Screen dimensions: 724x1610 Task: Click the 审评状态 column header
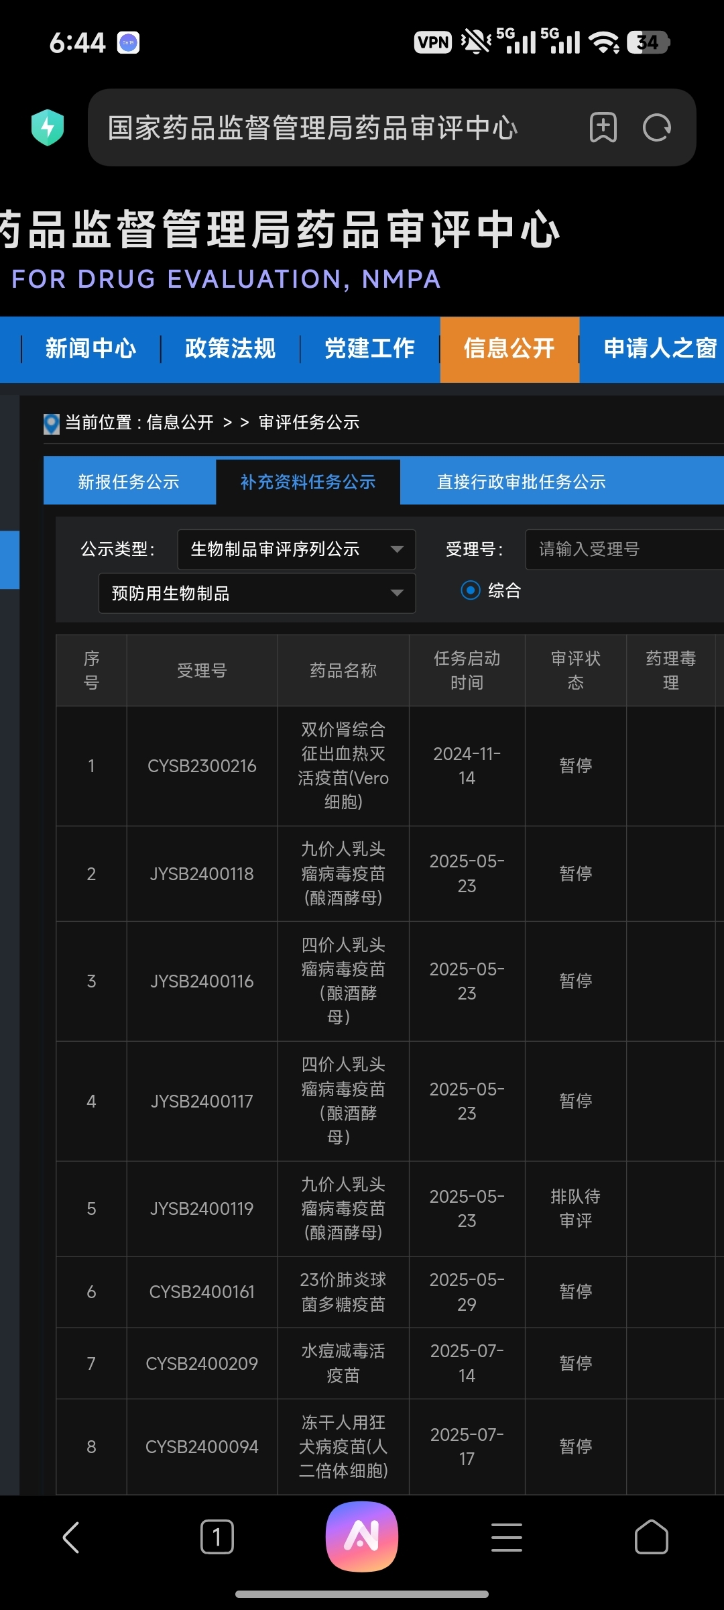(x=575, y=671)
